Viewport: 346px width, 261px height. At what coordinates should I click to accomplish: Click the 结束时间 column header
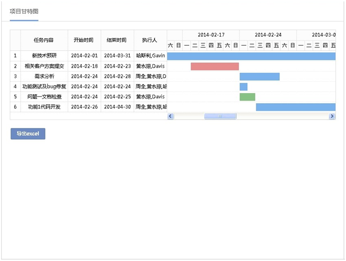117,40
